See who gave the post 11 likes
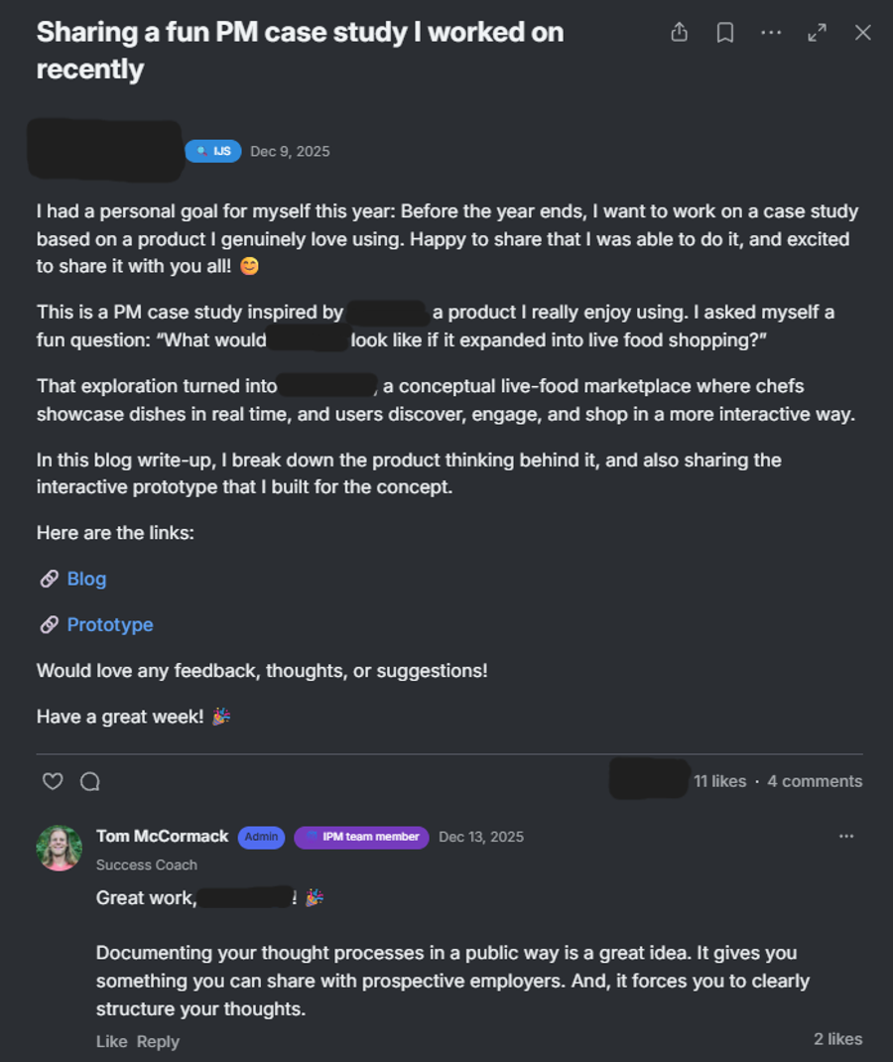 [720, 781]
